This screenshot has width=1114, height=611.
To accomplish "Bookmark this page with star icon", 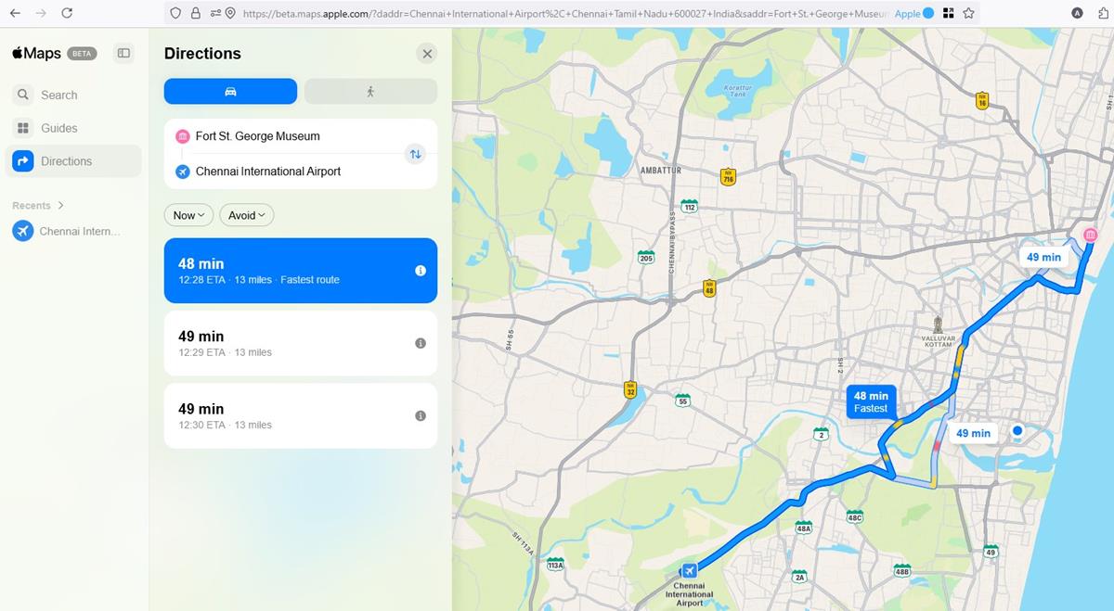I will point(968,13).
